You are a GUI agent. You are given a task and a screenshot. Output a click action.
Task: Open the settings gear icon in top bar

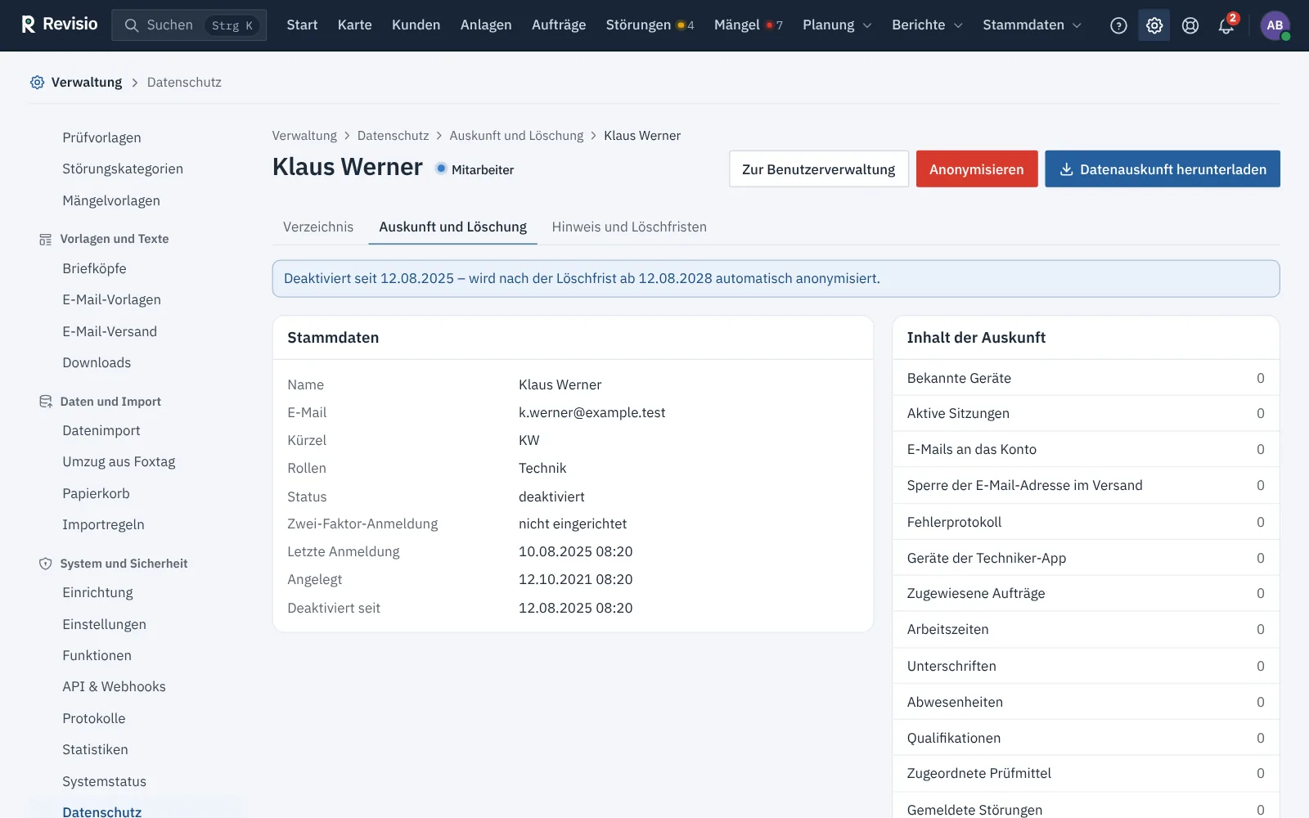tap(1154, 25)
